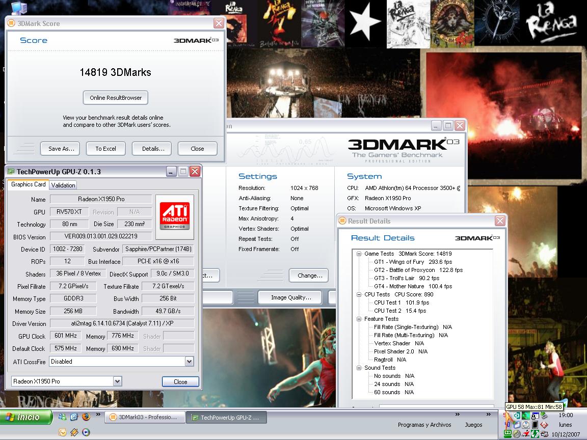The width and height of the screenshot is (587, 440).
Task: Launch Winamp from the Quick Launch bar
Action: coord(74,432)
